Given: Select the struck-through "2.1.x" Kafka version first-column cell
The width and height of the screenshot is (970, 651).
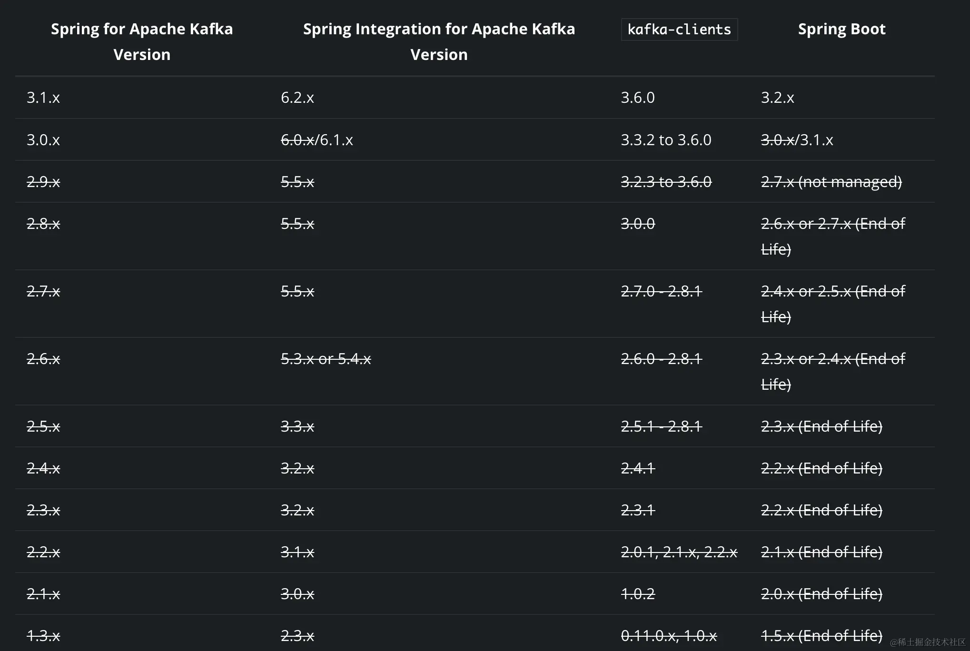Looking at the screenshot, I should pos(43,594).
